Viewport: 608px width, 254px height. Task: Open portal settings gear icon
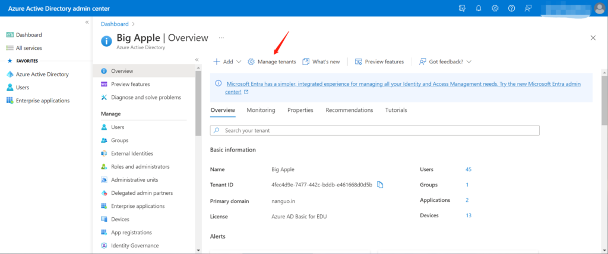[x=495, y=8]
